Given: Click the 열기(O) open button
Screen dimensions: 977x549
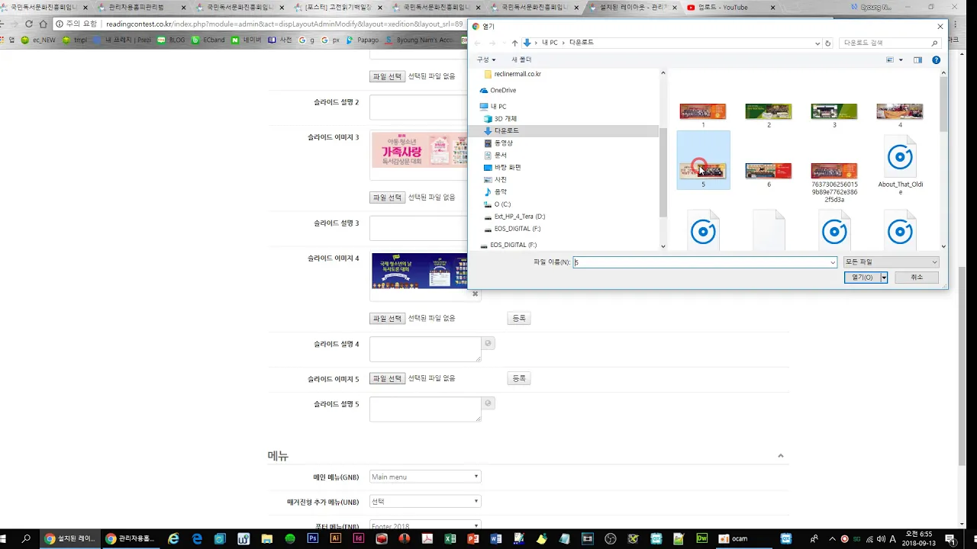Looking at the screenshot, I should [863, 278].
